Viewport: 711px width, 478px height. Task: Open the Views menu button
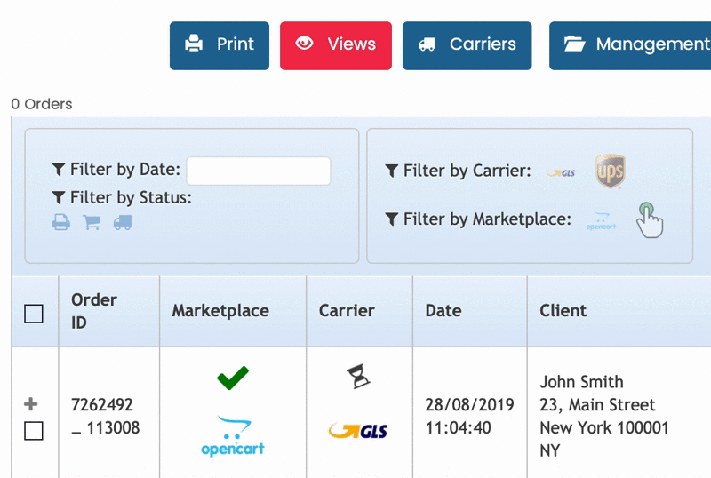tap(336, 46)
